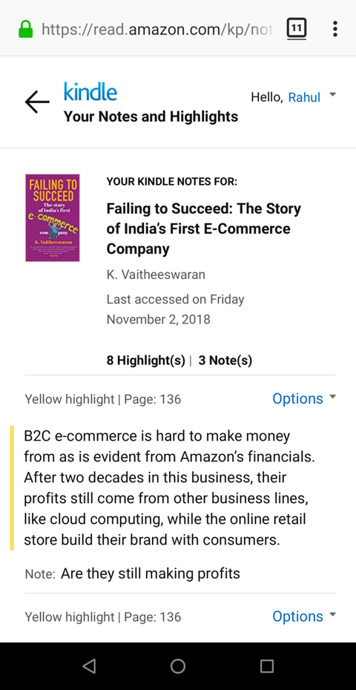Expand the account dropdown arrow next to Rahul
Image resolution: width=356 pixels, height=690 pixels.
(x=333, y=95)
